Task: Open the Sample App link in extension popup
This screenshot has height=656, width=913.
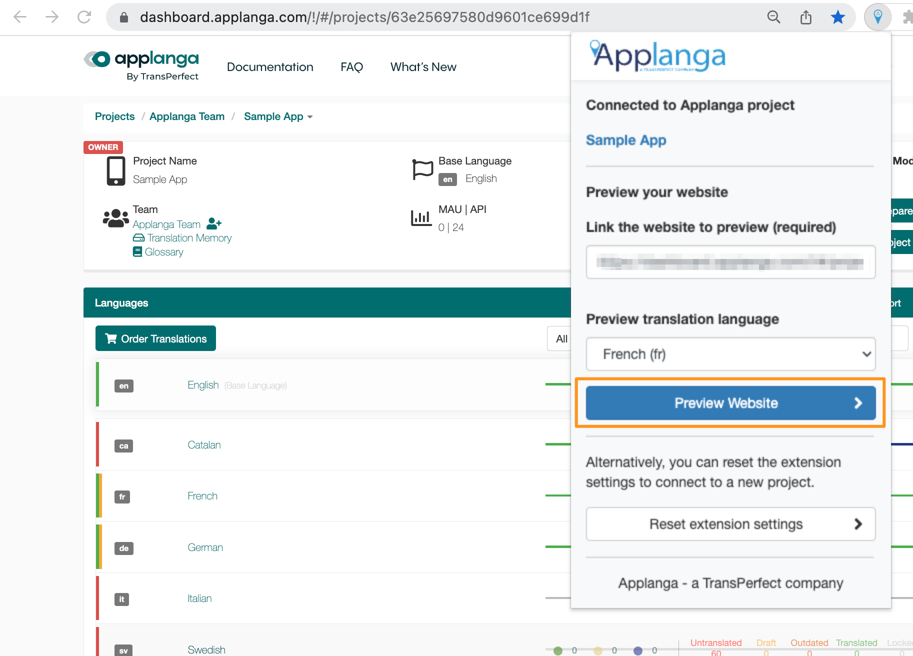Action: 626,140
